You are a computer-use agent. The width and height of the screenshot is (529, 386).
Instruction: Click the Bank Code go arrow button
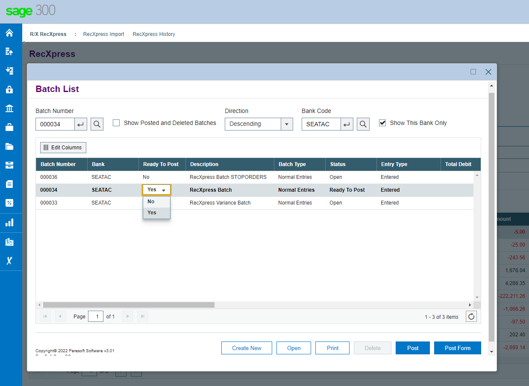(x=347, y=124)
